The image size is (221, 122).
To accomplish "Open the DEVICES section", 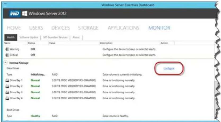I will point(60,28).
